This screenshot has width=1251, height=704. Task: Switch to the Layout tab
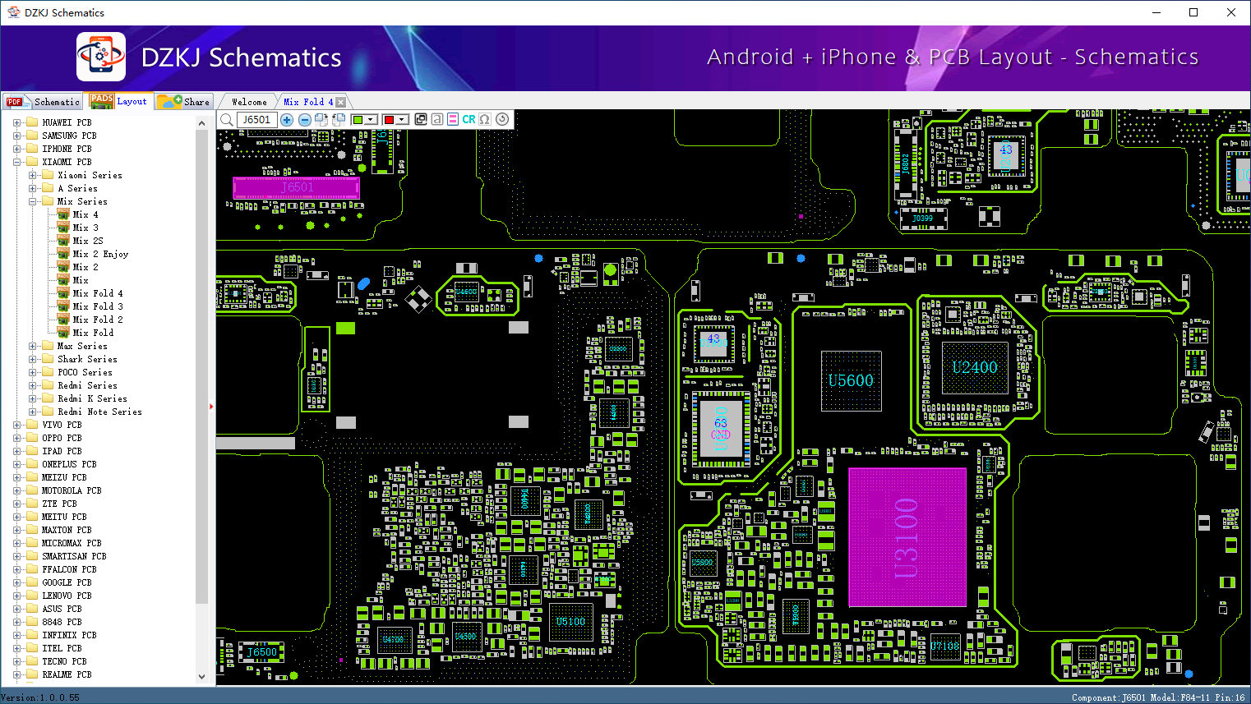[x=119, y=101]
